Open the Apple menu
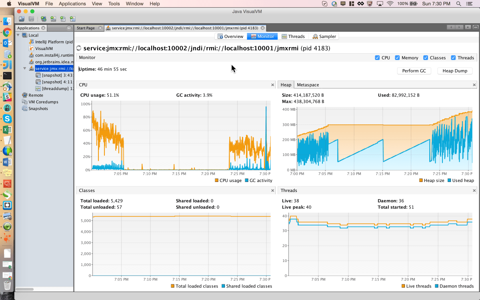The width and height of the screenshot is (480, 300). coord(8,4)
